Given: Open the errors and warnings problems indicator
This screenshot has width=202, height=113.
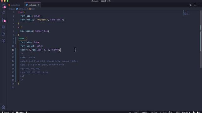Looking at the screenshot, I should tap(20, 112).
